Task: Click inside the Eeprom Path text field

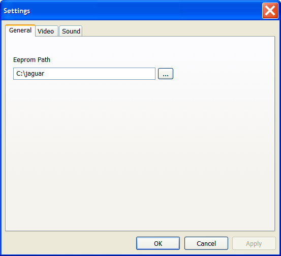Action: pyautogui.click(x=84, y=74)
